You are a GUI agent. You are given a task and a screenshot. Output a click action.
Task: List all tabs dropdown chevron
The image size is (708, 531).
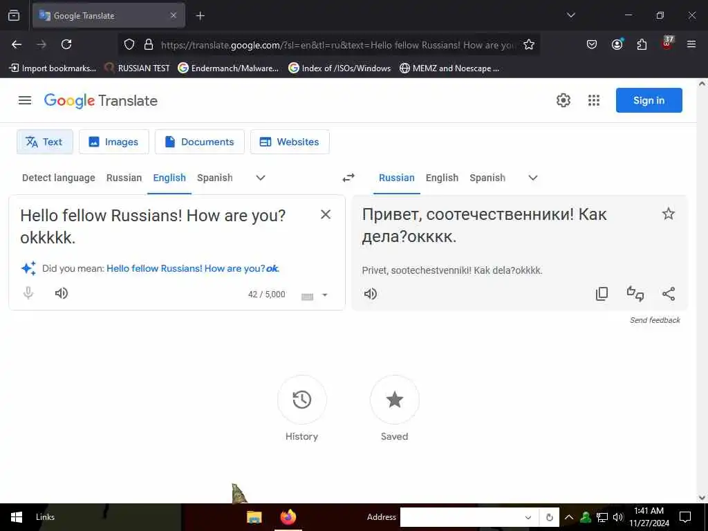click(571, 15)
